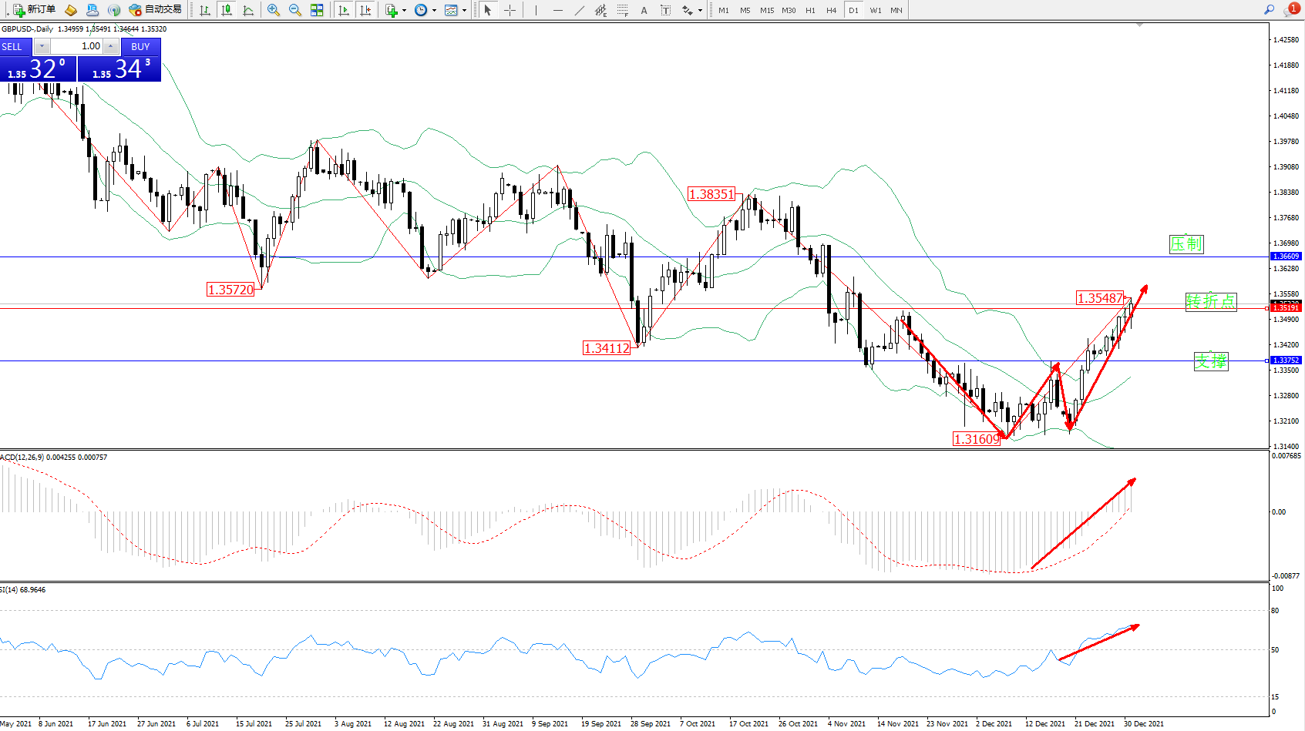This screenshot has width=1305, height=731.
Task: Click the New Order (新订单) button
Action: (35, 10)
